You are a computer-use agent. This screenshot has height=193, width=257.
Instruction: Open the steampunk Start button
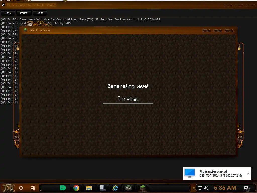pyautogui.click(x=9, y=188)
